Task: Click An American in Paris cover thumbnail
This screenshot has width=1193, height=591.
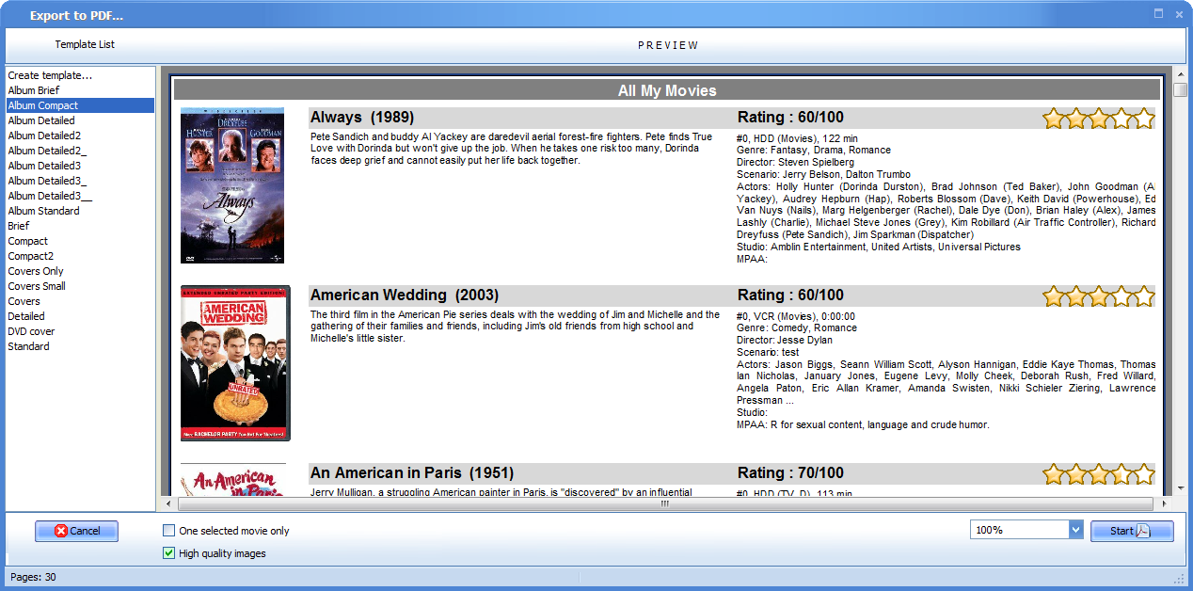Action: [233, 479]
